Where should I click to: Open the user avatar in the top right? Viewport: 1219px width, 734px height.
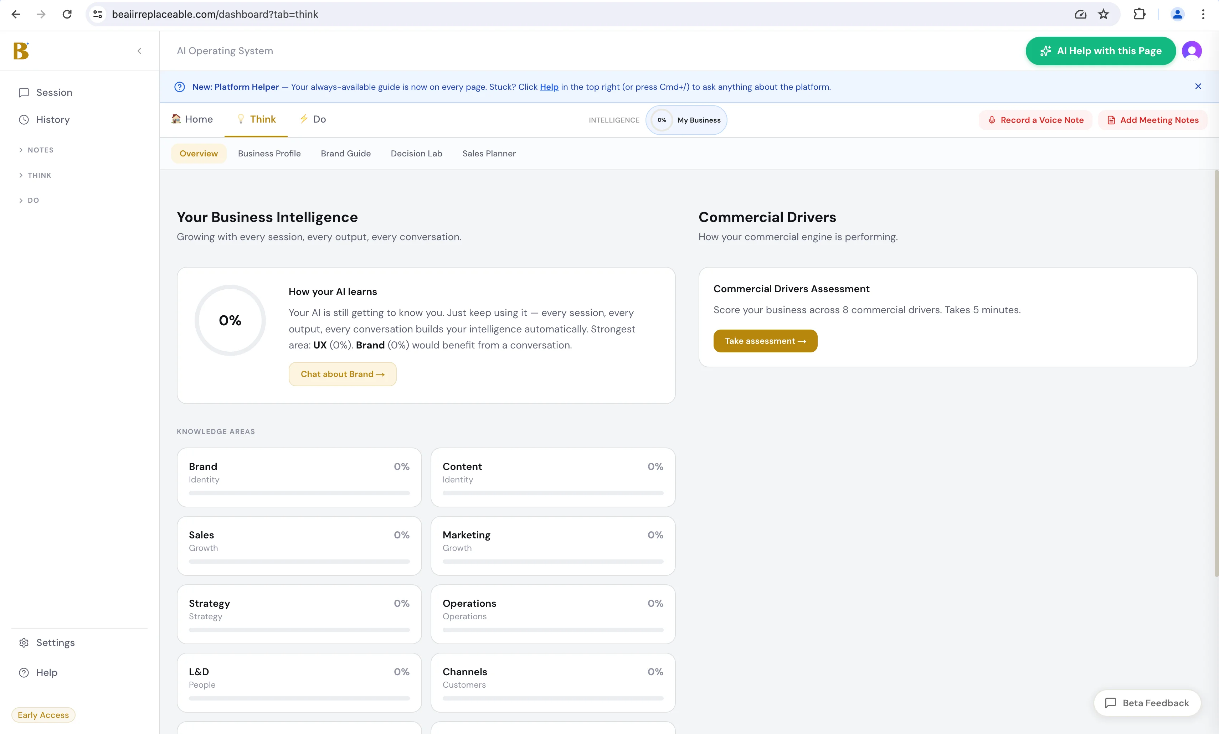[1192, 51]
